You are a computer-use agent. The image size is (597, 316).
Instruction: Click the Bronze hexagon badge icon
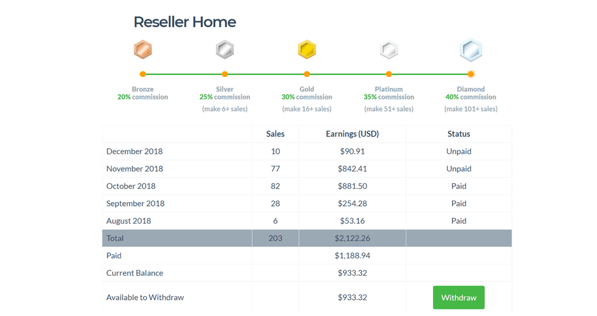pyautogui.click(x=143, y=49)
